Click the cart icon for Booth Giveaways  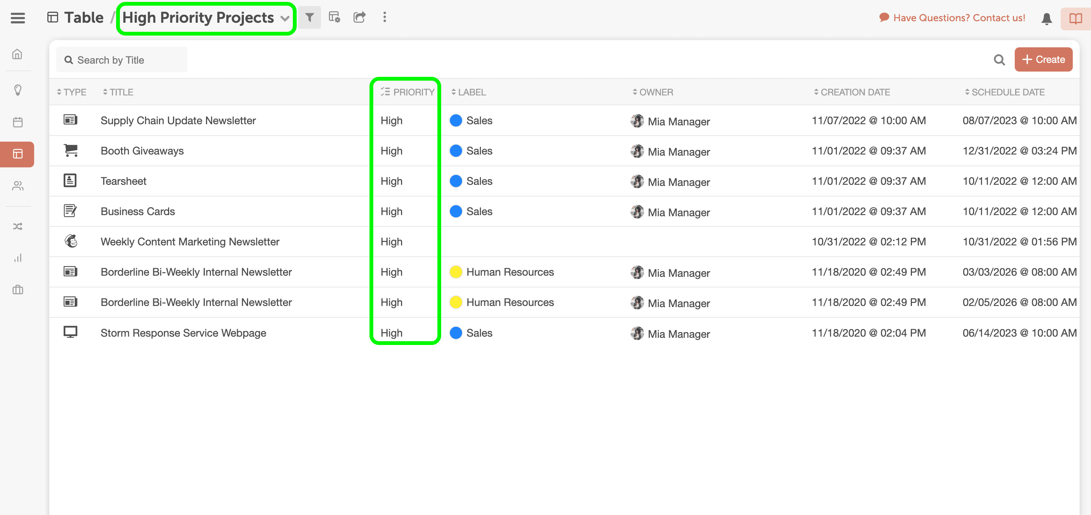70,151
